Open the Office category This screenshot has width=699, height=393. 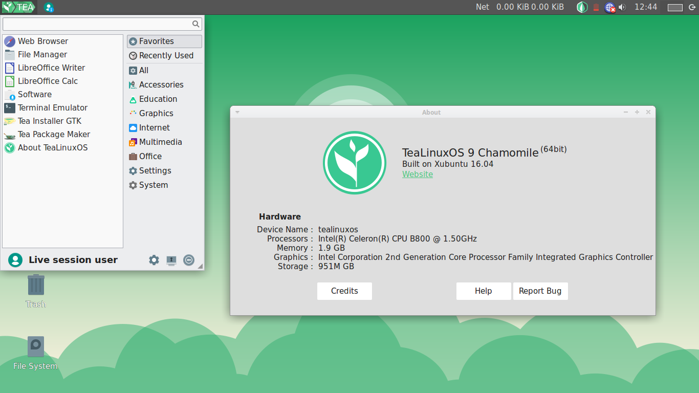(164, 157)
